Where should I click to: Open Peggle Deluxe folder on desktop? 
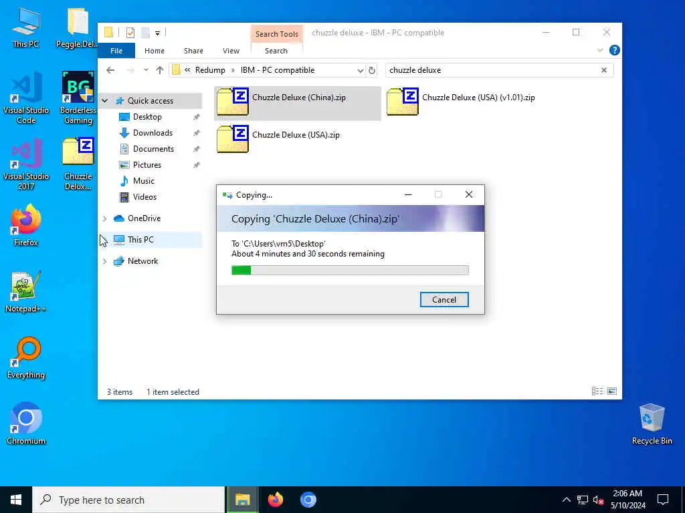click(x=77, y=27)
